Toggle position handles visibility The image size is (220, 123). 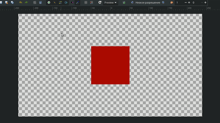coord(49,2)
